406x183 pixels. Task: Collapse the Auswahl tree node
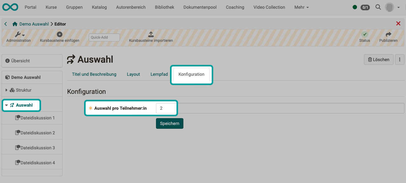point(6,105)
